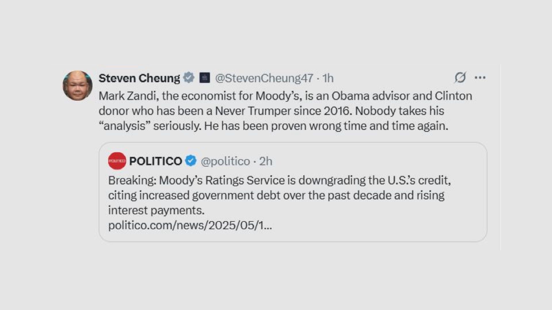Click the 2h timestamp in quoted post
This screenshot has height=310, width=552.
point(266,161)
